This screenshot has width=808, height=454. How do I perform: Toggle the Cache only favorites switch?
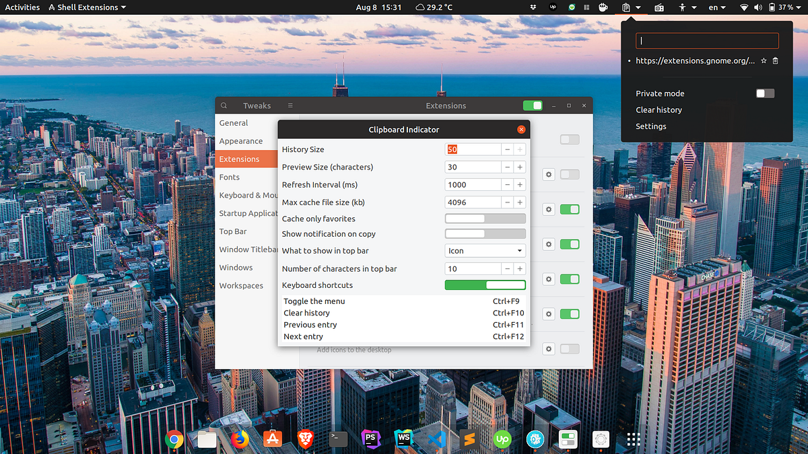tap(485, 218)
